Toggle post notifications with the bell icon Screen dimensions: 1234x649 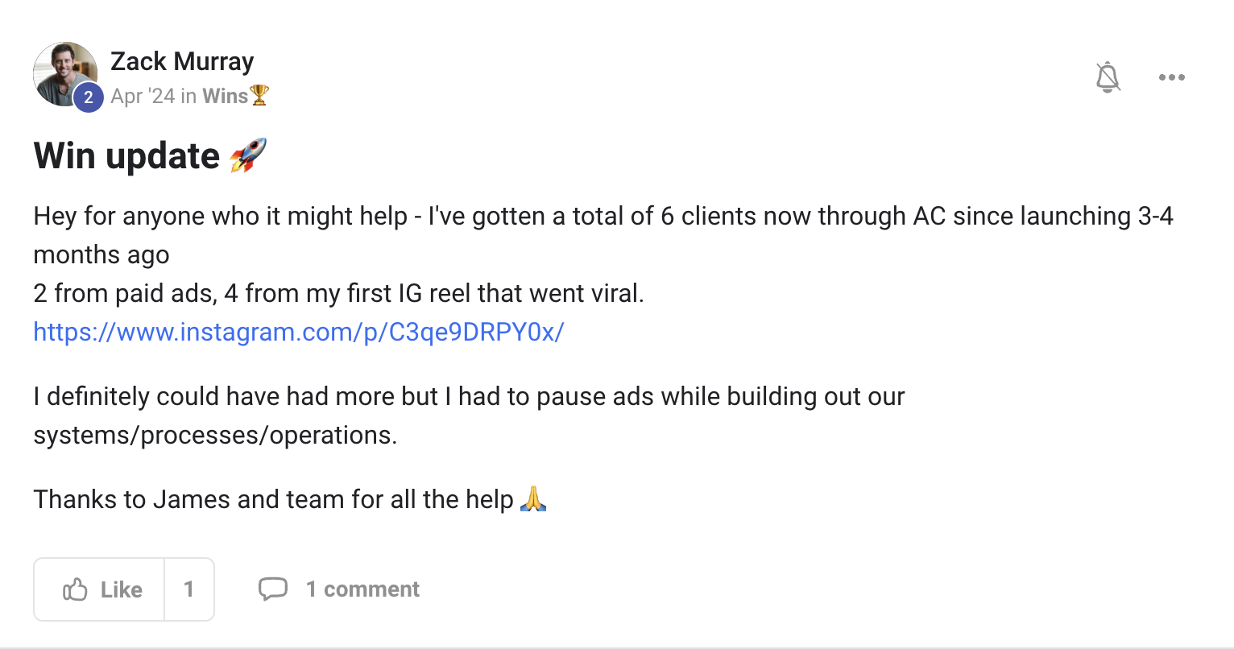pos(1108,77)
